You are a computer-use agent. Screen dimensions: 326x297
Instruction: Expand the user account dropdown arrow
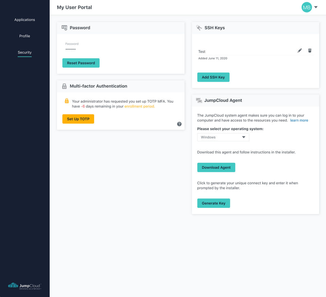click(x=316, y=7)
